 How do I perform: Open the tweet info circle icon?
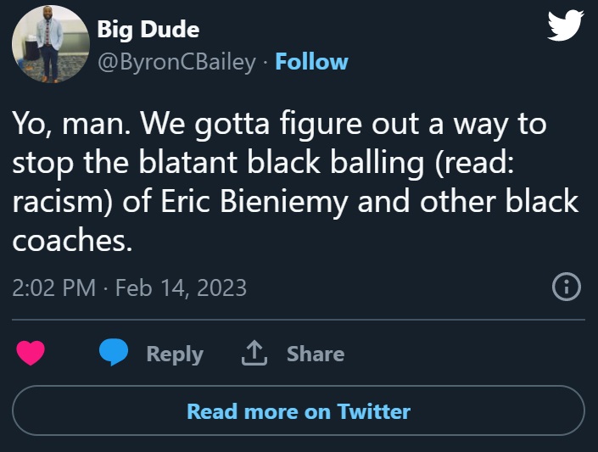click(566, 287)
